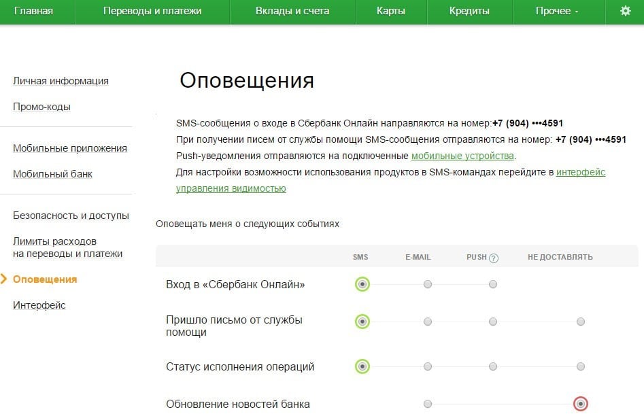Image resolution: width=644 pixels, height=414 pixels.
Task: Open the Вклады и счета section
Action: [x=292, y=11]
